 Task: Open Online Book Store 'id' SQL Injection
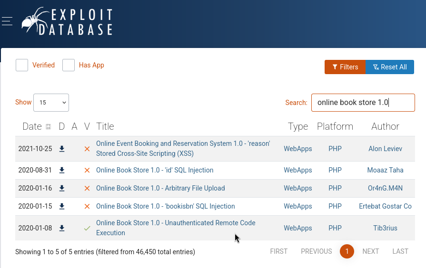[155, 170]
